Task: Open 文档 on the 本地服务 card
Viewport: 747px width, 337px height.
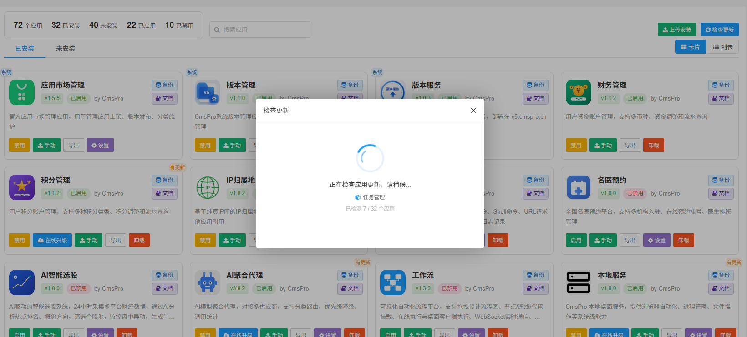Action: pyautogui.click(x=721, y=288)
